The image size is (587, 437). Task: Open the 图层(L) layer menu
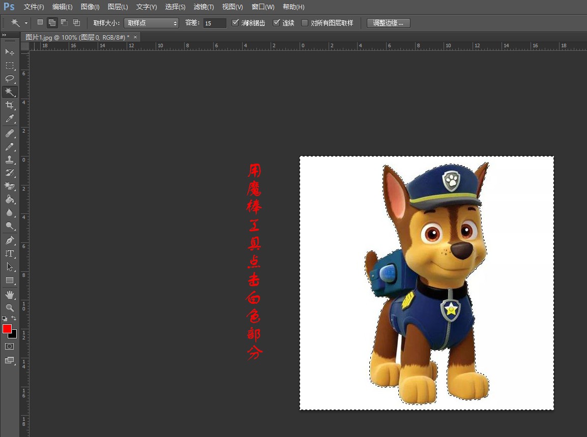(x=118, y=7)
